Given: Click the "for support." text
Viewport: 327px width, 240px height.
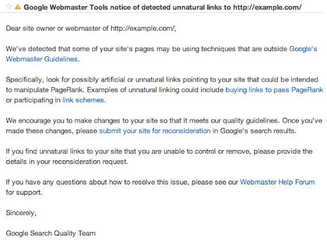Looking at the screenshot, I should coord(24,192).
